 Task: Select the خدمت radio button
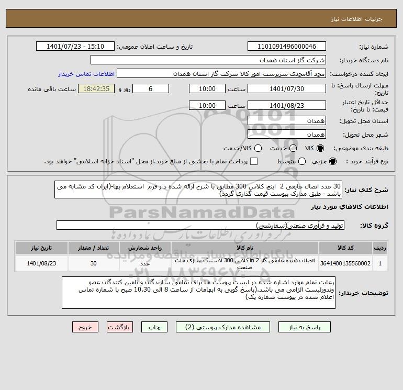(293, 148)
